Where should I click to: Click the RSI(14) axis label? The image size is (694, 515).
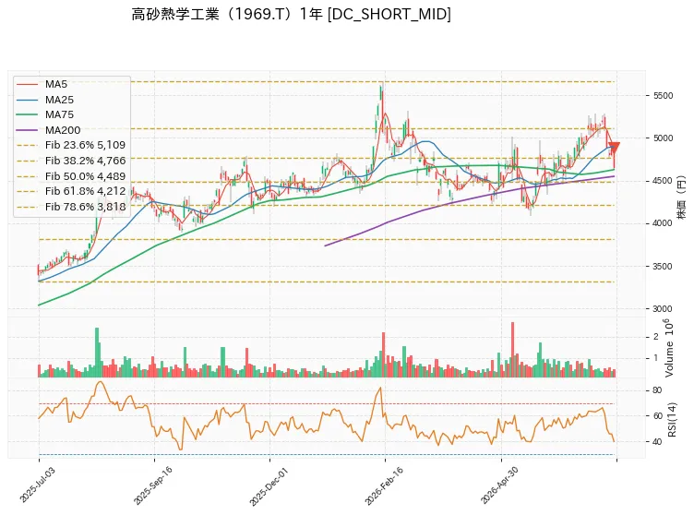point(672,419)
